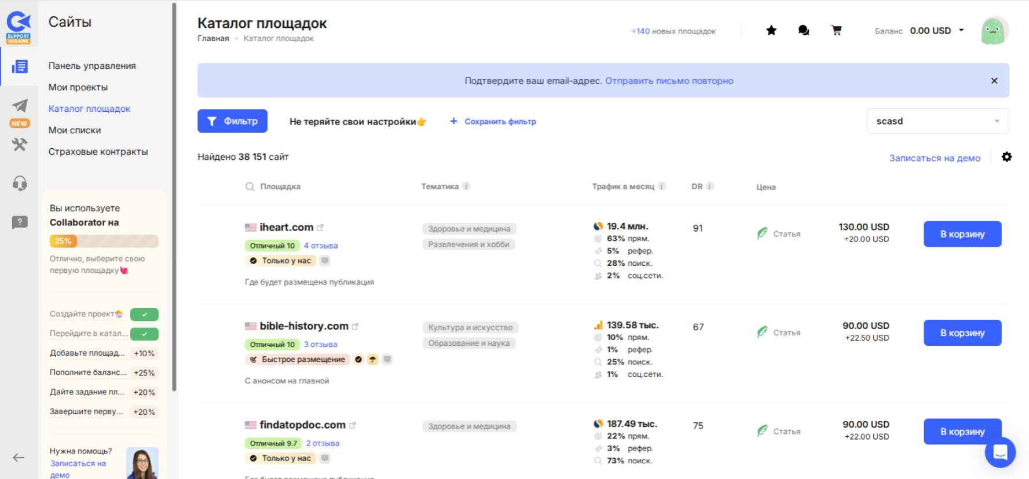The height and width of the screenshot is (479, 1029).
Task: Click the comment icon in bible-history.com row
Action: coord(387,360)
